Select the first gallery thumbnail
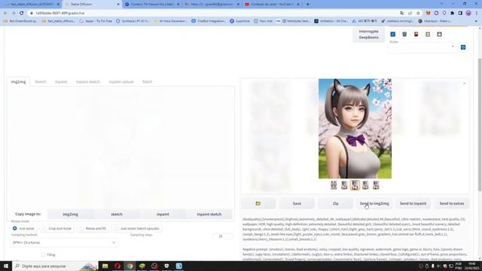482x271 pixels. (x=334, y=185)
